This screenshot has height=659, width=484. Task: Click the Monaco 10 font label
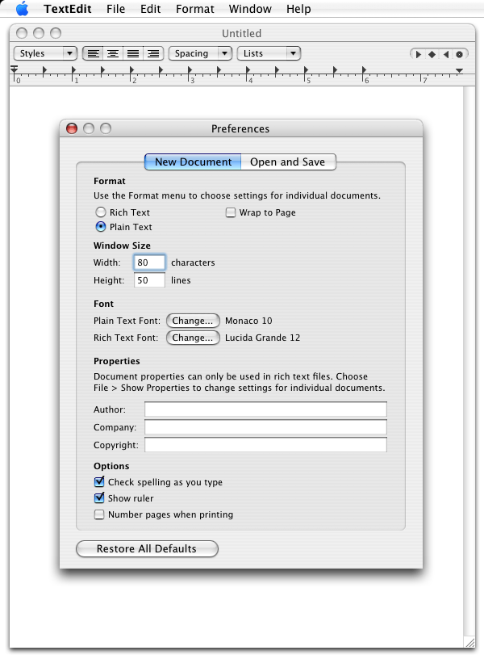click(248, 321)
